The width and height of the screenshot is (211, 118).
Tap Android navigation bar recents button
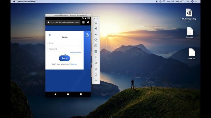click(x=81, y=94)
